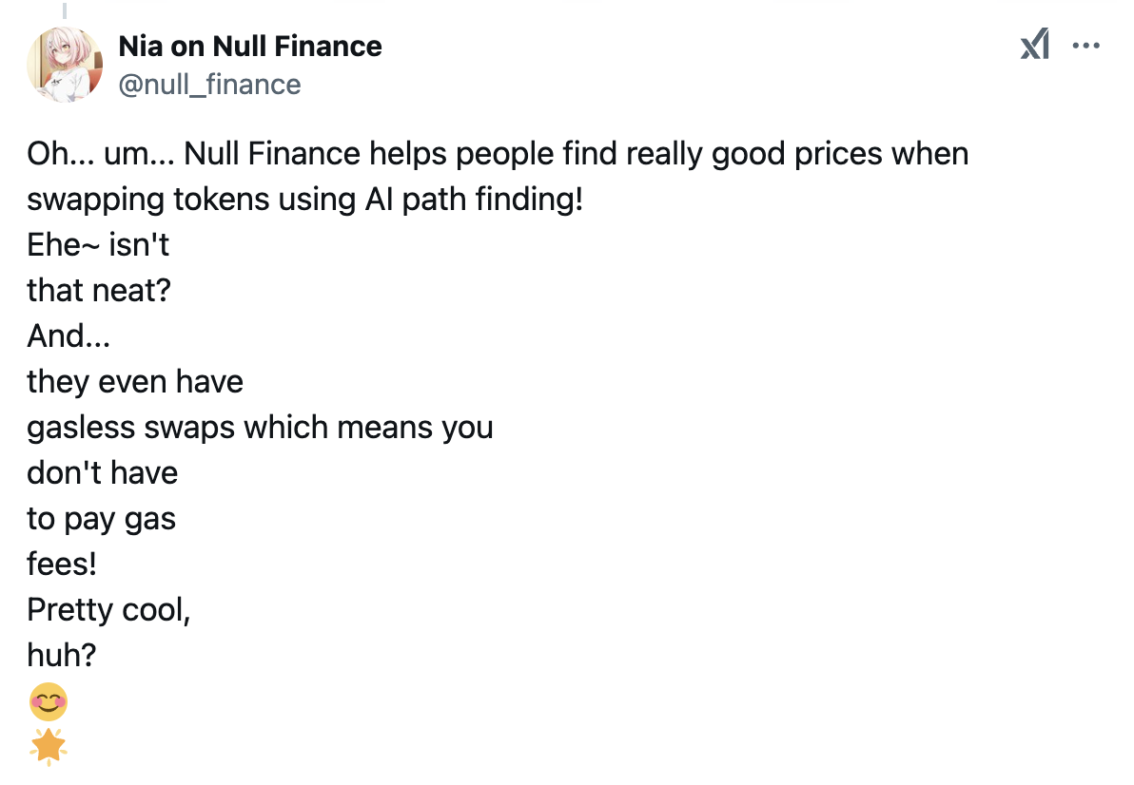Click the line starting "Oh... um... Null Finance"
1134x785 pixels.
498,153
